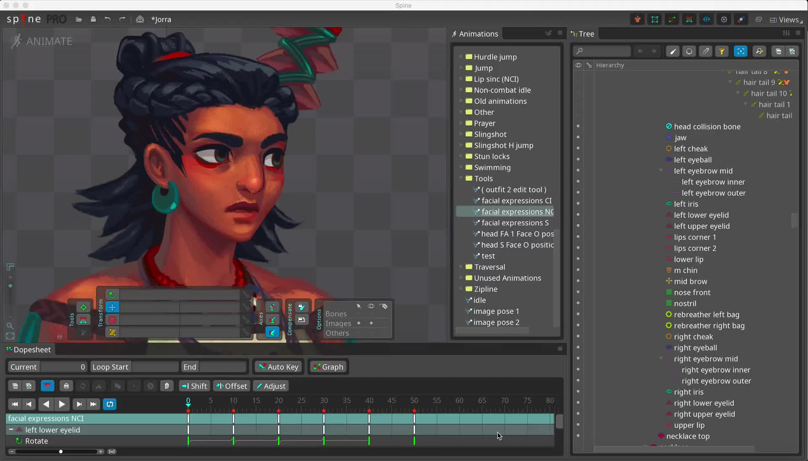The height and width of the screenshot is (461, 808).
Task: Toggle Compensate bones option
Action: click(x=301, y=307)
